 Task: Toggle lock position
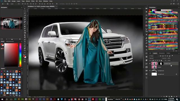157,61
